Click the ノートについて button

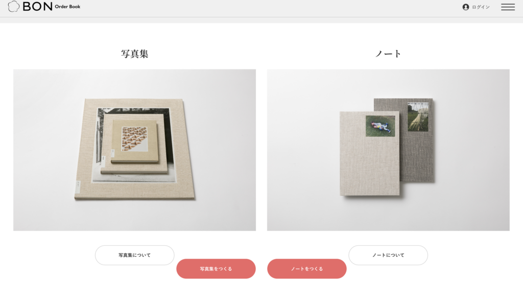pos(388,255)
